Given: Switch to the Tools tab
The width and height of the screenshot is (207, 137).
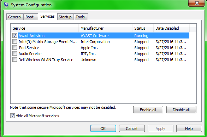Looking at the screenshot, I should tap(81, 17).
